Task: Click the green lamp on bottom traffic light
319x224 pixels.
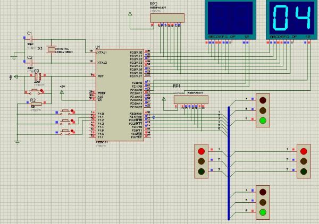Action: 262,213
